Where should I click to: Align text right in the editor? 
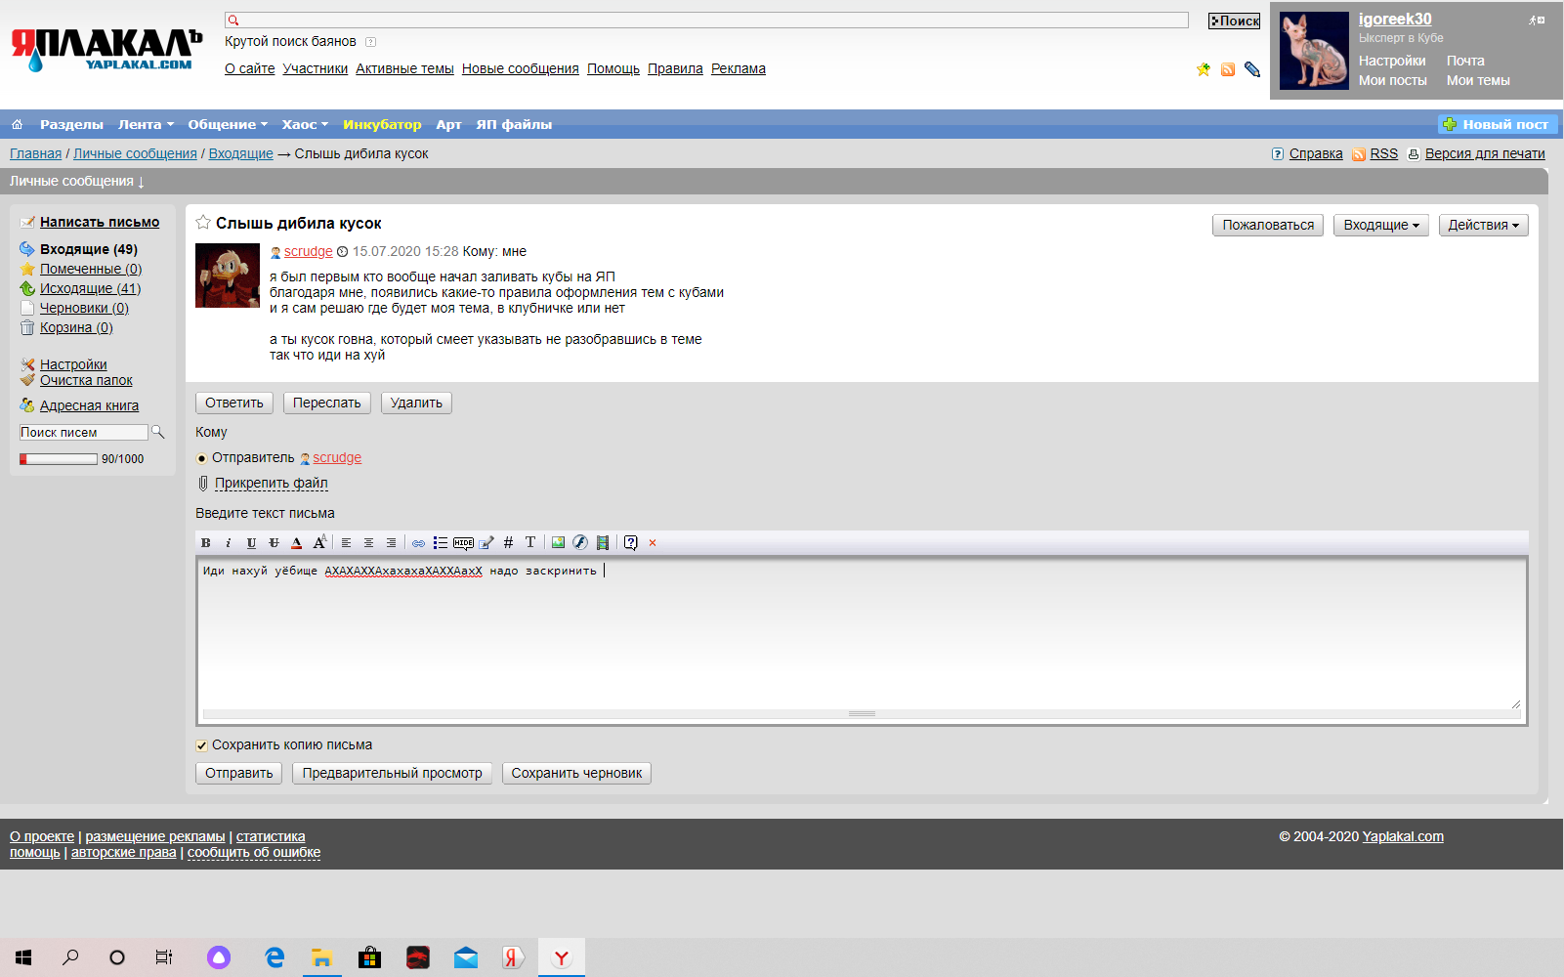click(391, 543)
